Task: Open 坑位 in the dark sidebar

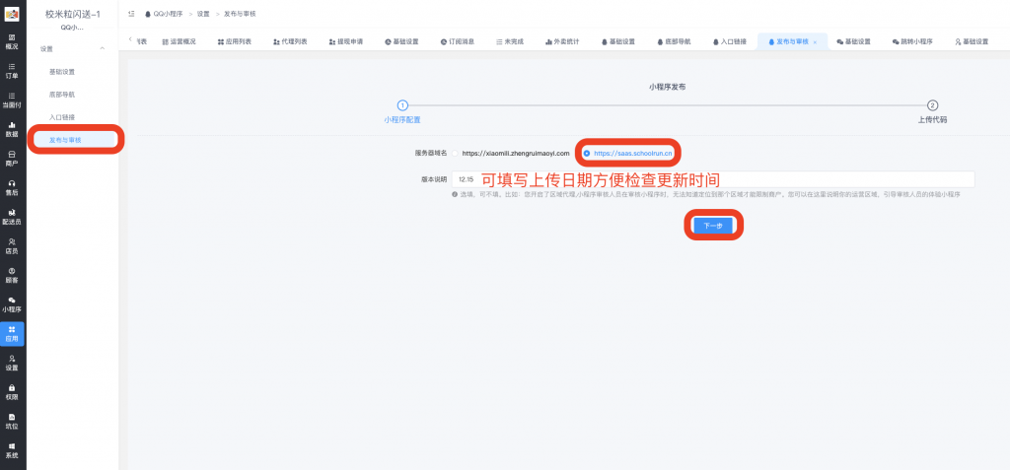Action: 12,422
